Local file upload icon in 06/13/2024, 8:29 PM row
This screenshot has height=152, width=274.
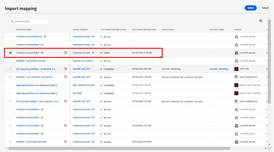236,142
